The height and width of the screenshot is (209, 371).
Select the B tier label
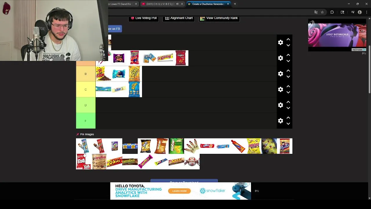click(86, 74)
